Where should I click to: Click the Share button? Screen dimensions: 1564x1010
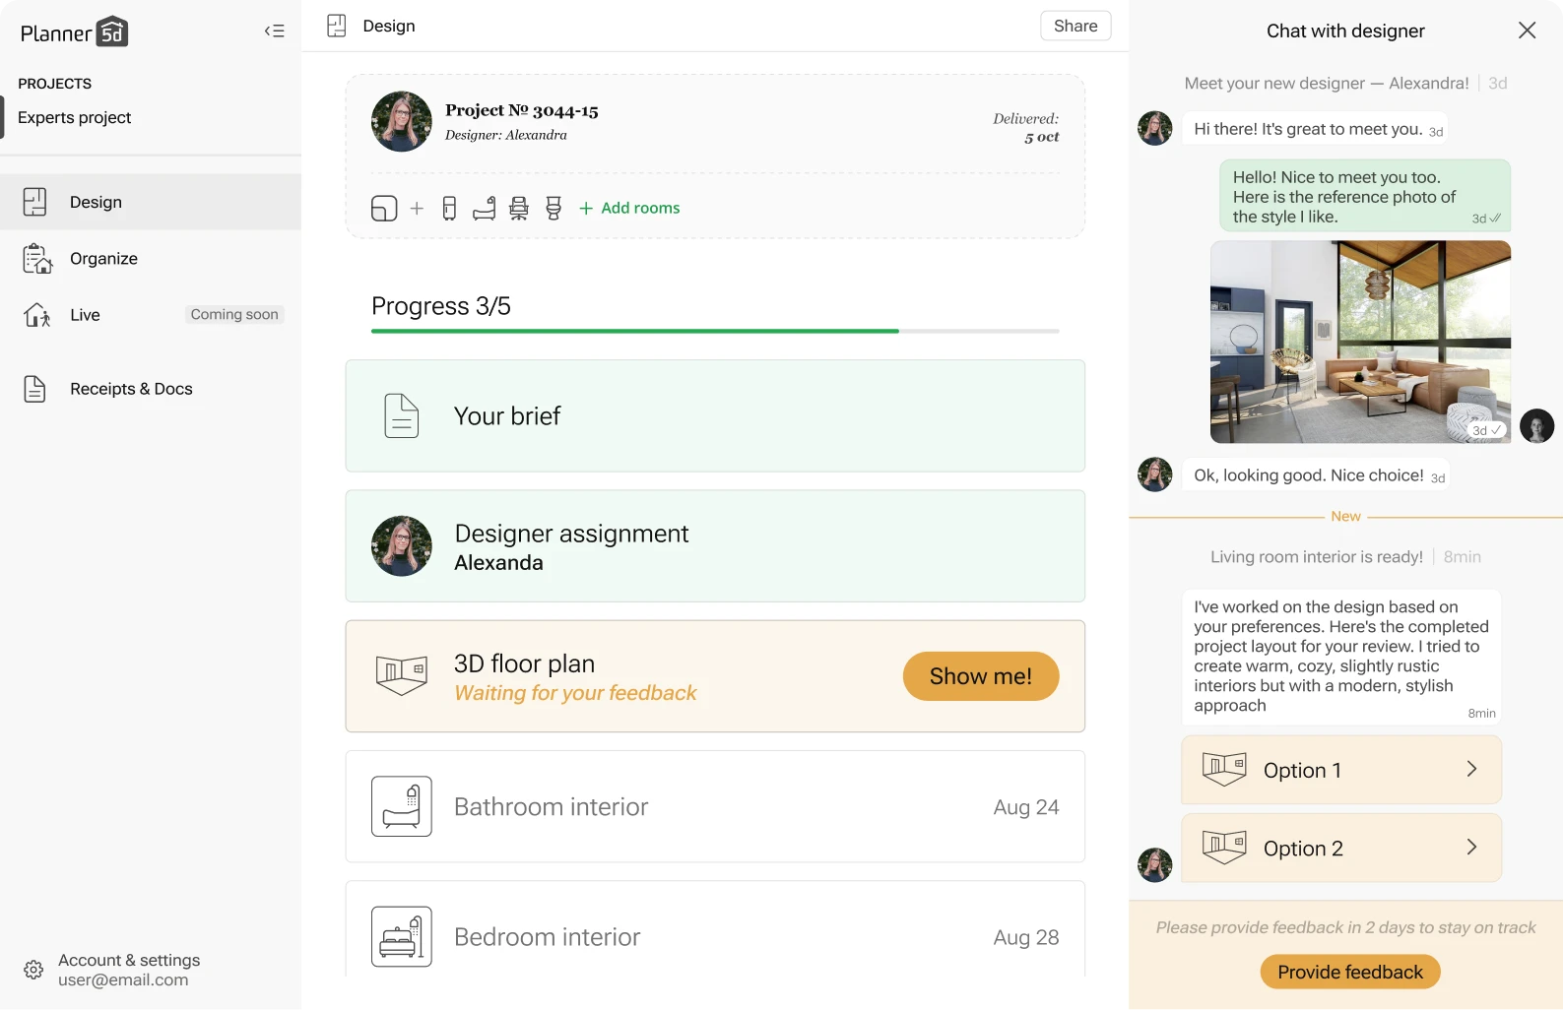1075,26
